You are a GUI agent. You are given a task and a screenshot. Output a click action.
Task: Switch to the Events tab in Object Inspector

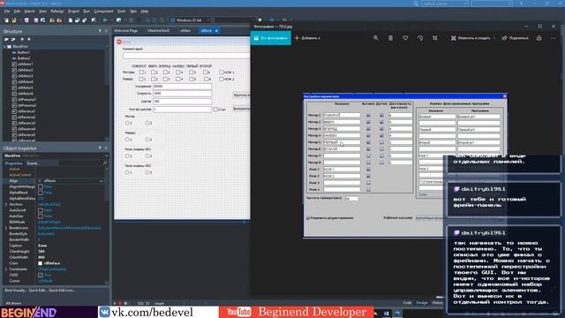32,163
